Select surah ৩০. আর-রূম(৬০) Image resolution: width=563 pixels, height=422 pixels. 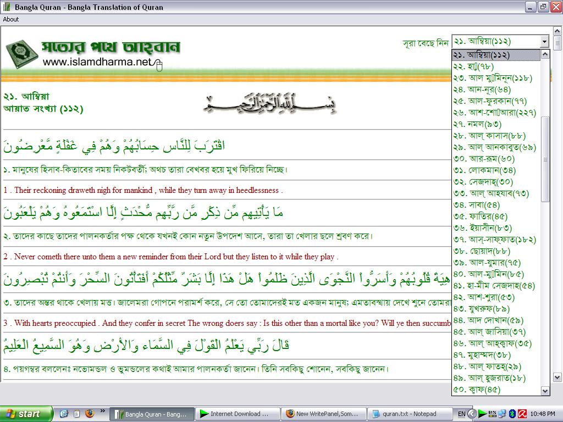[x=496, y=159]
